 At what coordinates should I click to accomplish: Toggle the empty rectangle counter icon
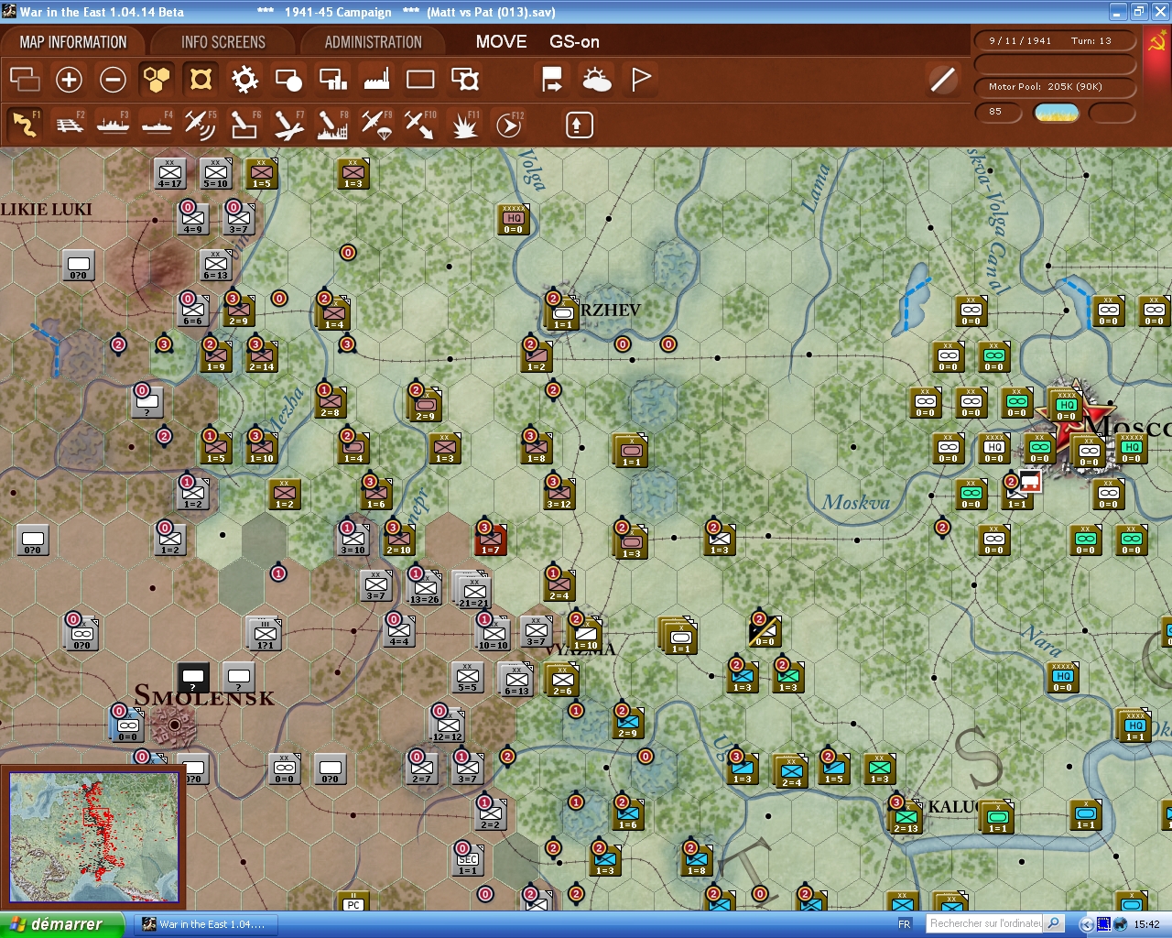(x=420, y=80)
